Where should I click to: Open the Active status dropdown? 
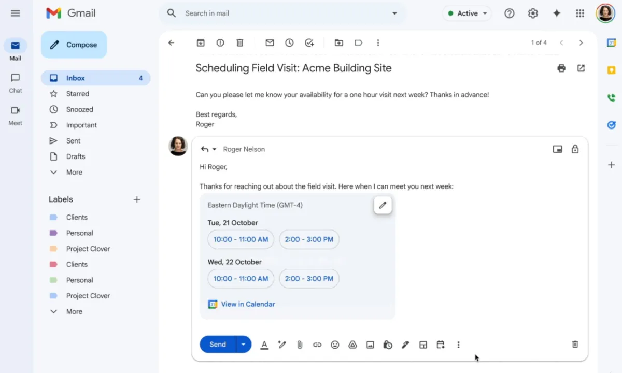(467, 13)
